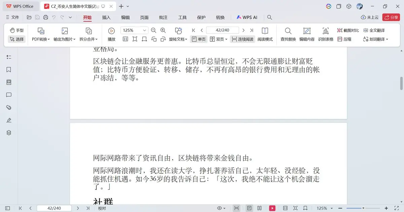Go to first page in toolbar
This screenshot has width=404, height=212.
194,30
